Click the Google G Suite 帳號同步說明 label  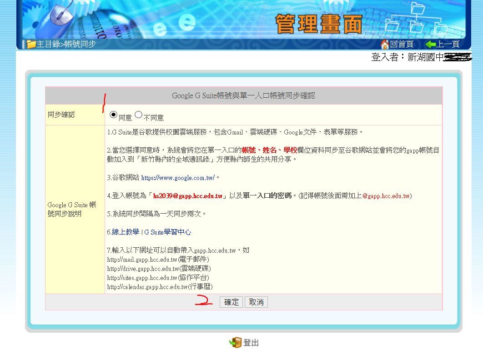pyautogui.click(x=72, y=210)
